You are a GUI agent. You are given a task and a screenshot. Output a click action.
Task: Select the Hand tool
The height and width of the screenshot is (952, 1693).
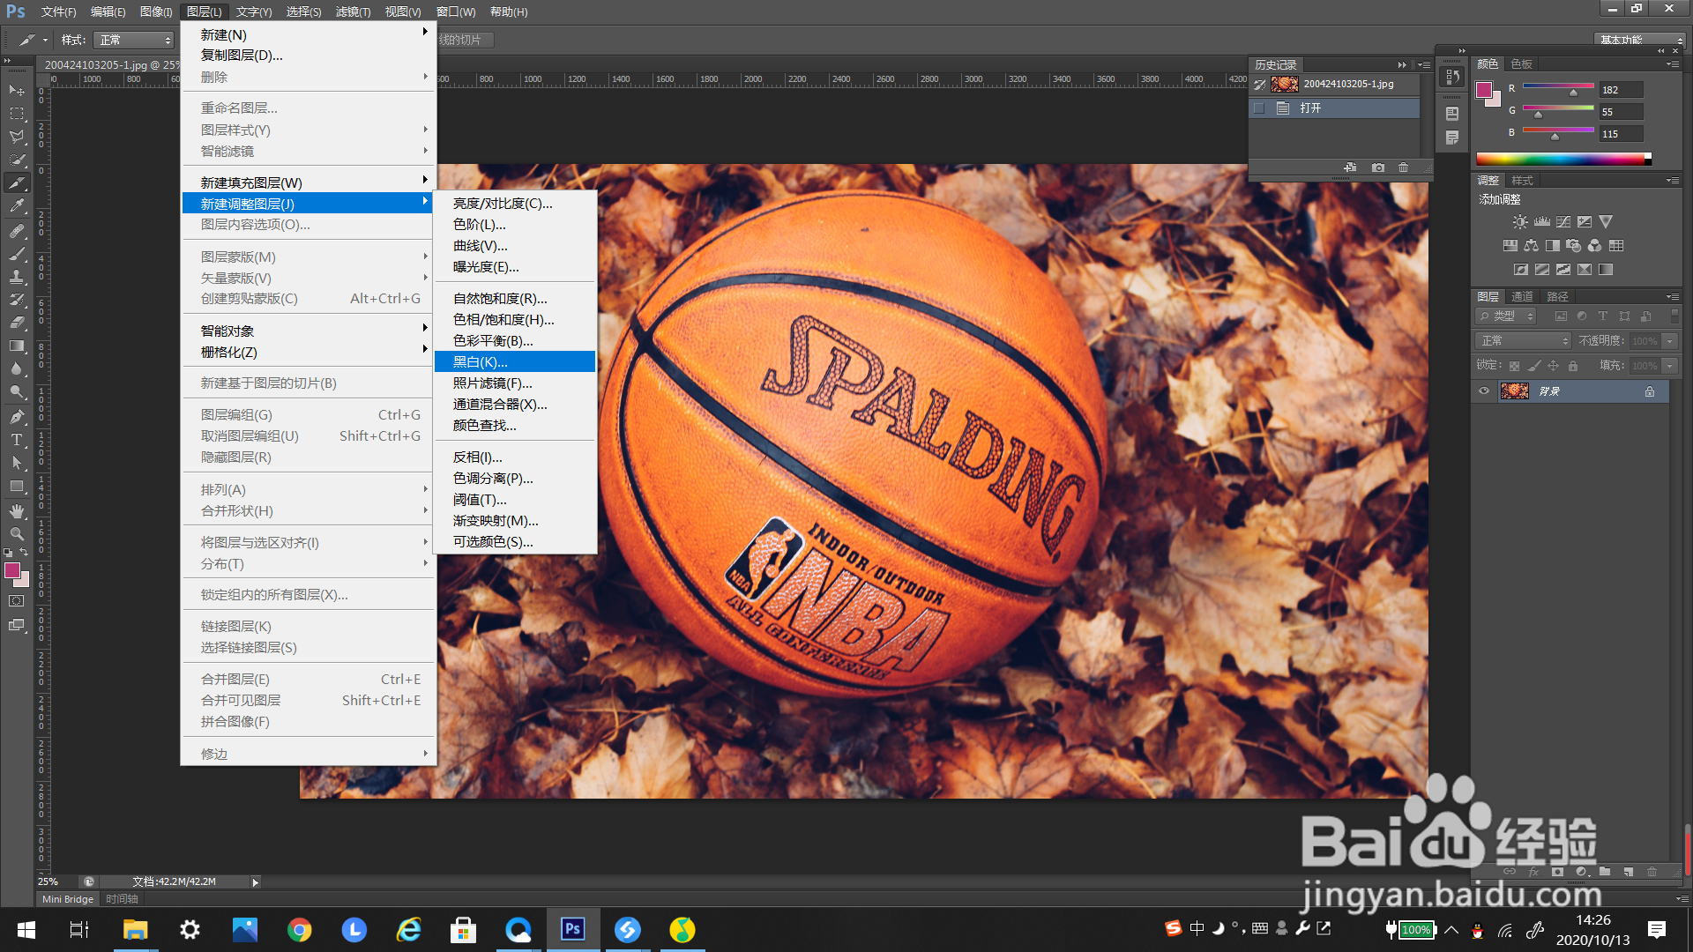click(17, 510)
